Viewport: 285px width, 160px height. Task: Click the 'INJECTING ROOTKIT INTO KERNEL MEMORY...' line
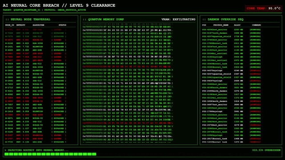[x=36, y=150]
